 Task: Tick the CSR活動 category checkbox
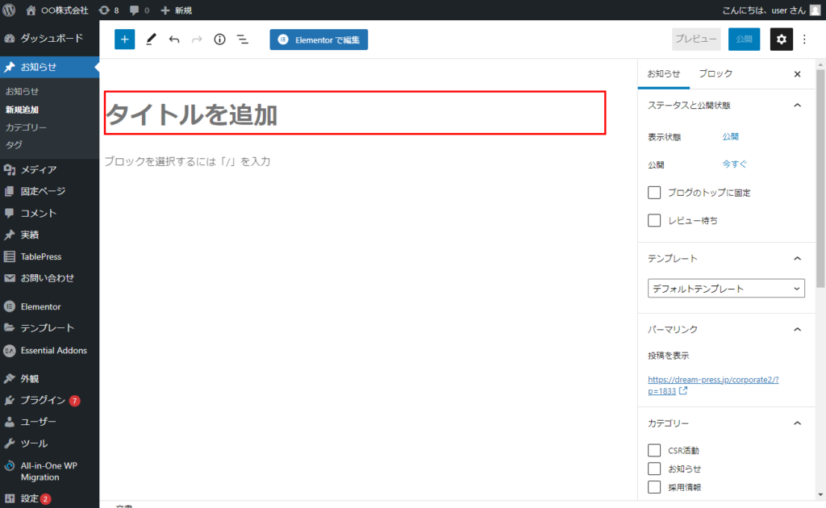(655, 450)
